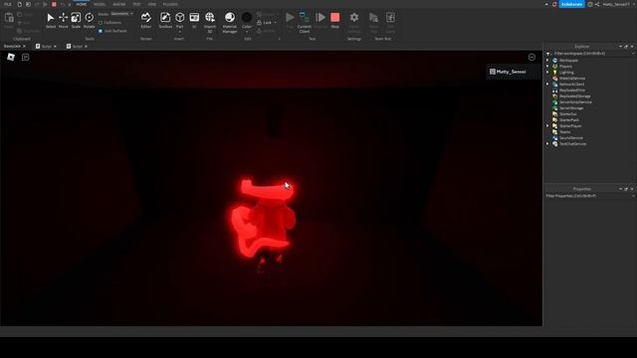Viewport: 637px width, 358px height.
Task: Click the share icon near username
Action: pyautogui.click(x=597, y=4)
